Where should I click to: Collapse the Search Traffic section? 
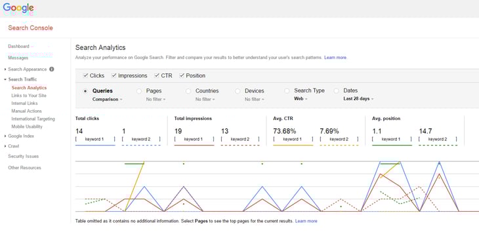click(5, 79)
